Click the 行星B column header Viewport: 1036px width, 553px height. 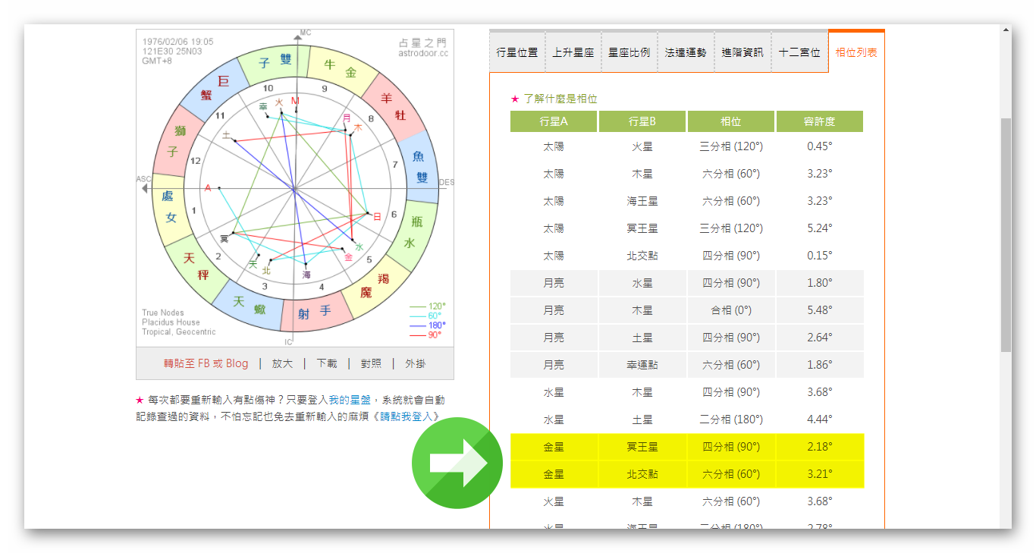tap(642, 121)
